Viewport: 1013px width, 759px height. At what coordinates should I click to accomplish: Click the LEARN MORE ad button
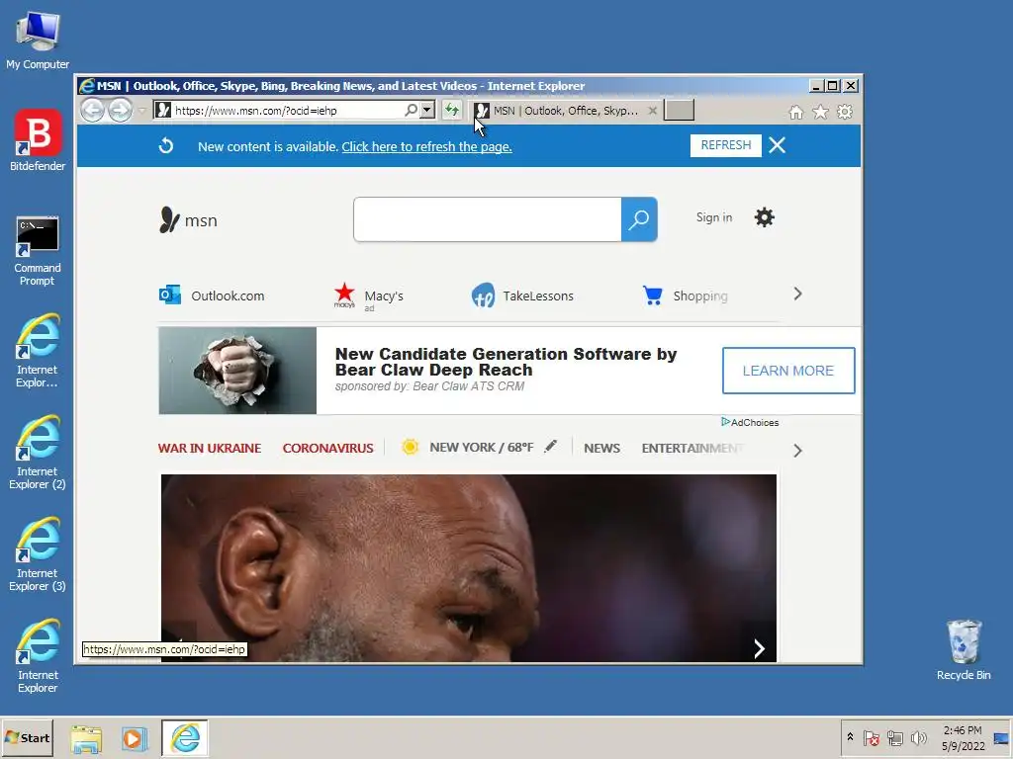point(788,371)
